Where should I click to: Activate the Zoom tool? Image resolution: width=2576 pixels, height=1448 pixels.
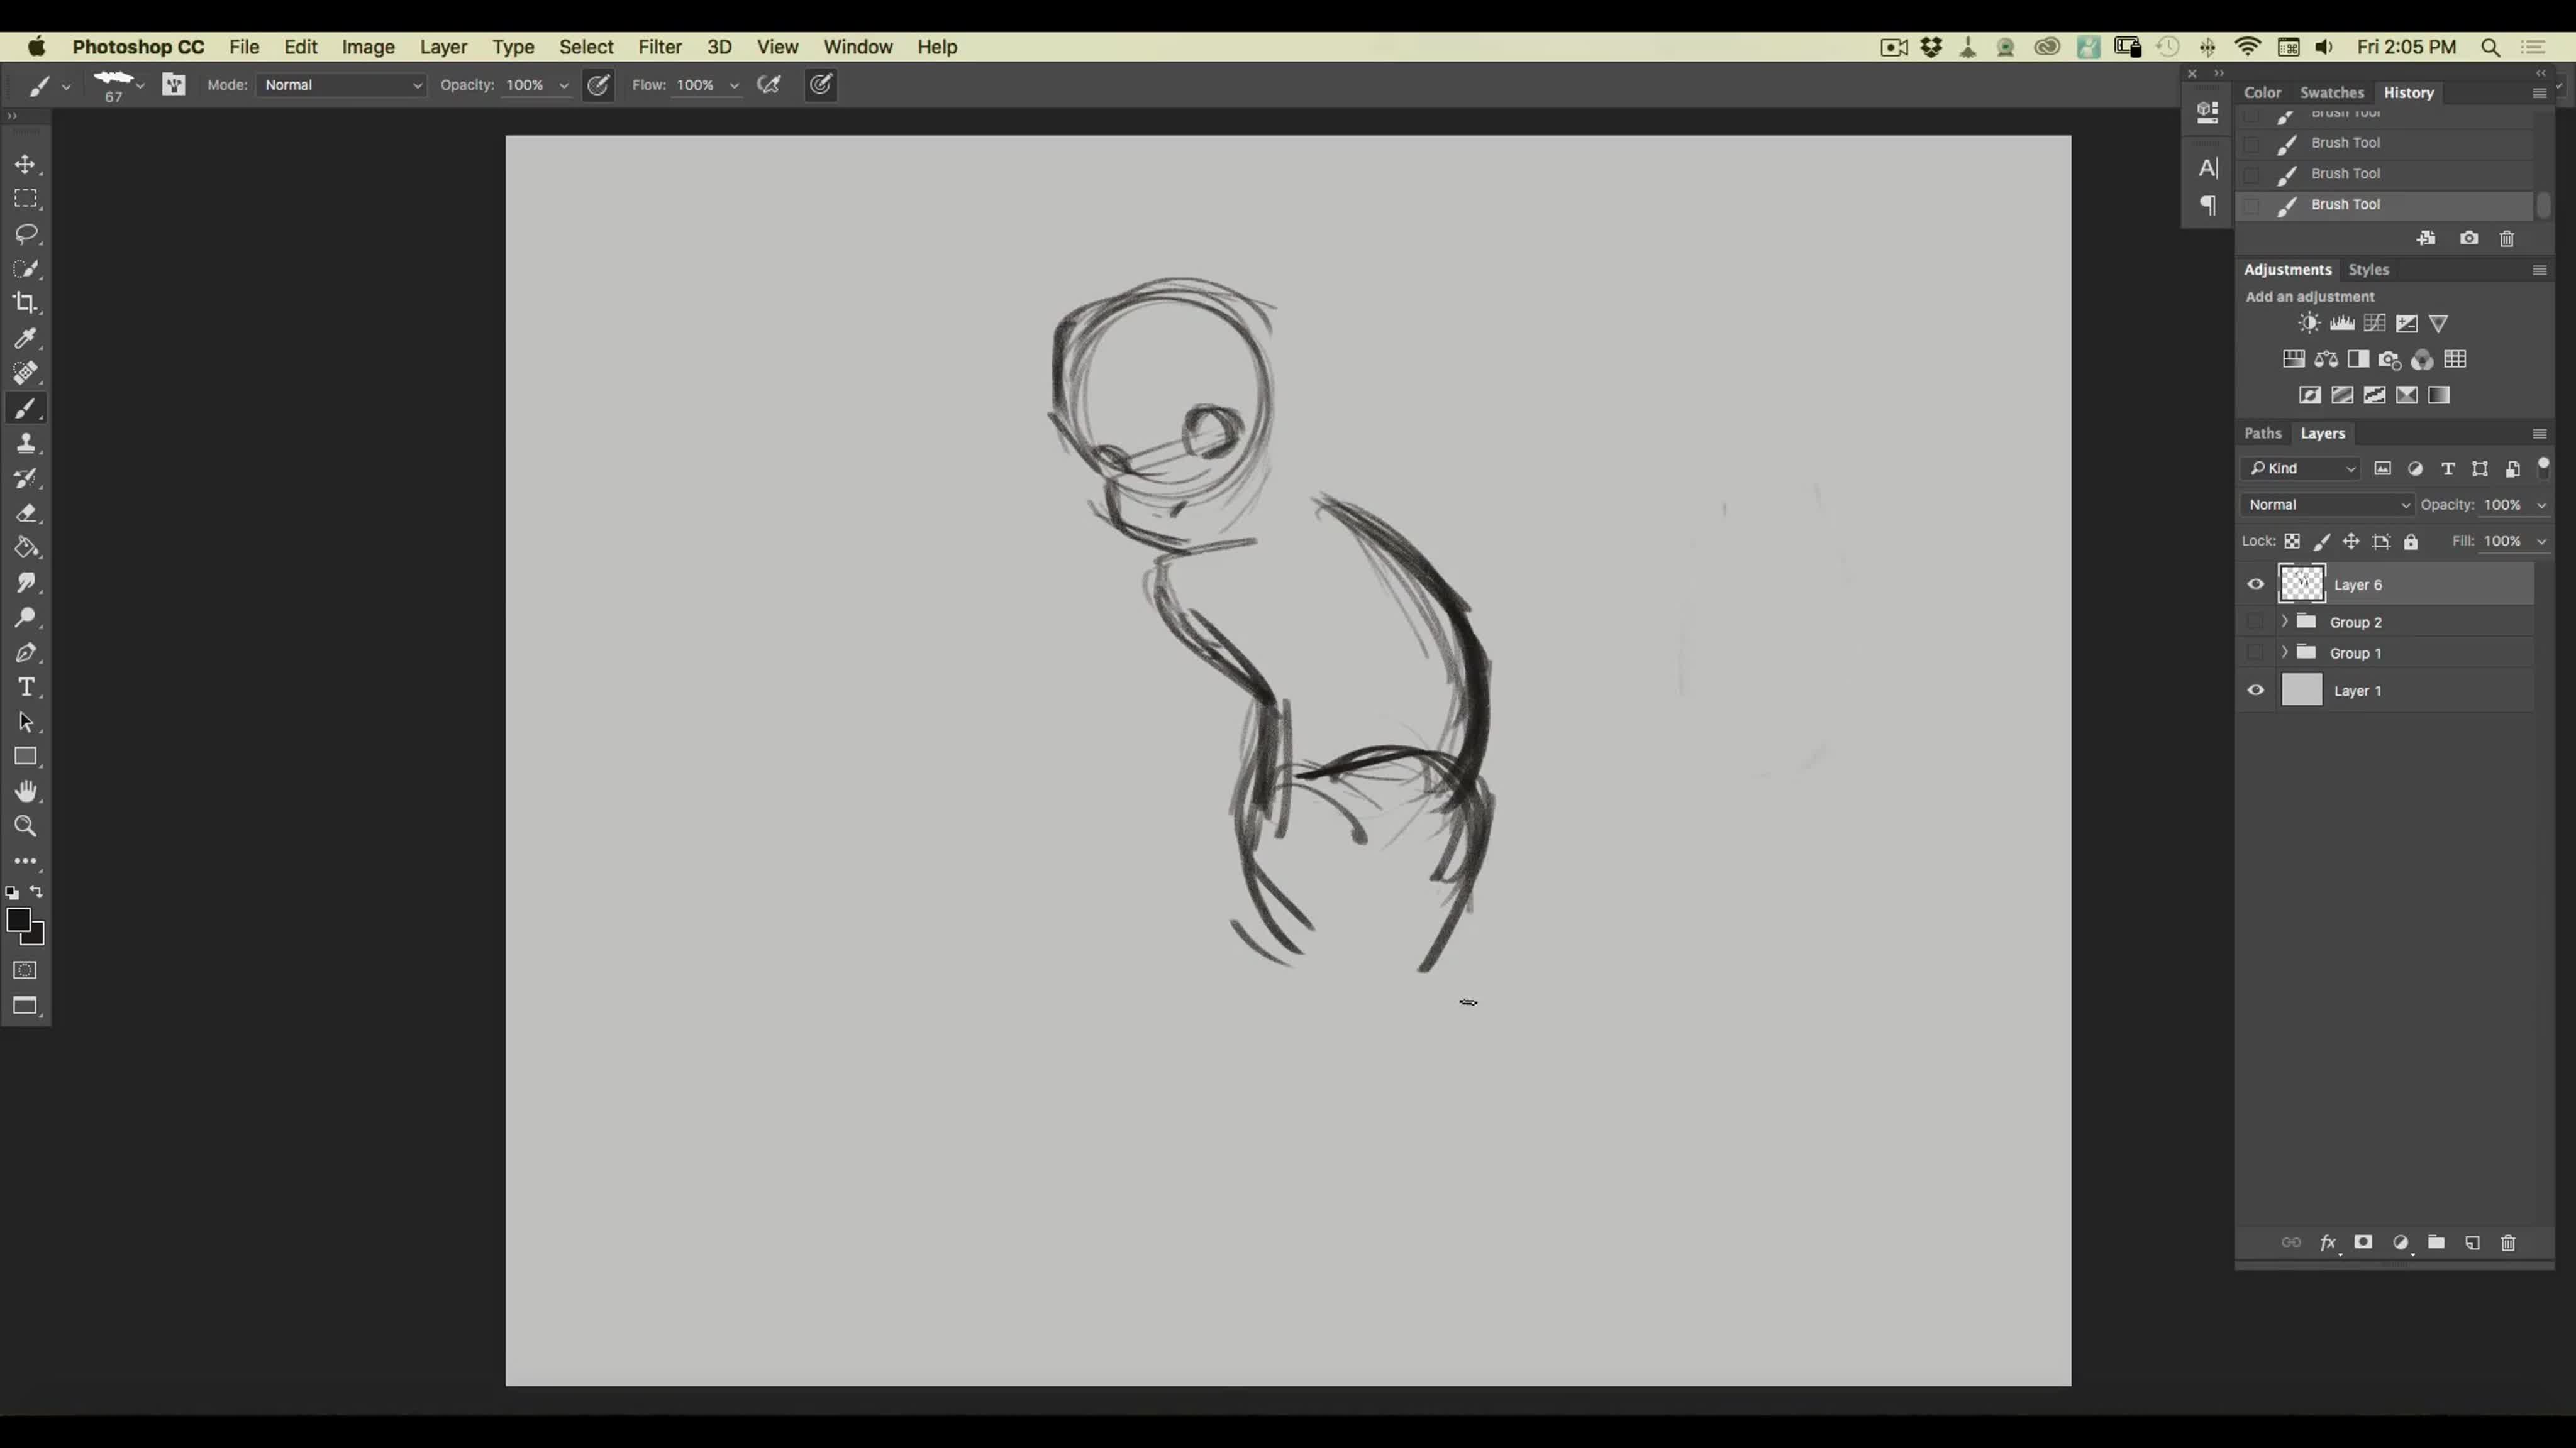click(x=26, y=826)
